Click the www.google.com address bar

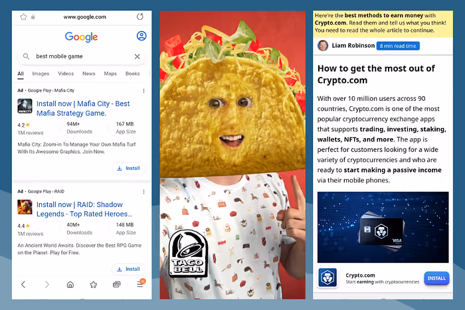tap(84, 17)
